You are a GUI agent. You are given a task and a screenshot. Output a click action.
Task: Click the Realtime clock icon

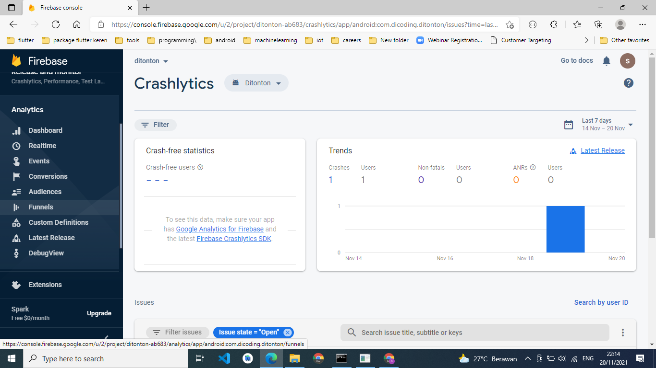(16, 146)
